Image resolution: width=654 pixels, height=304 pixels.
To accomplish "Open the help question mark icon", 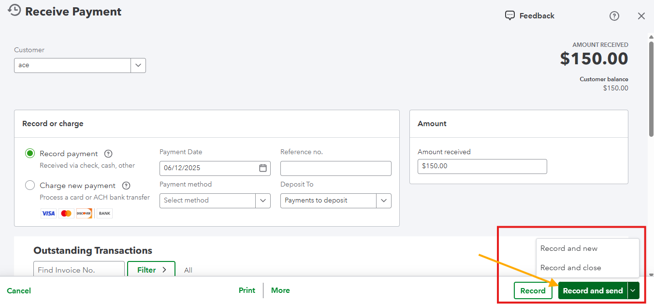I will (x=614, y=16).
